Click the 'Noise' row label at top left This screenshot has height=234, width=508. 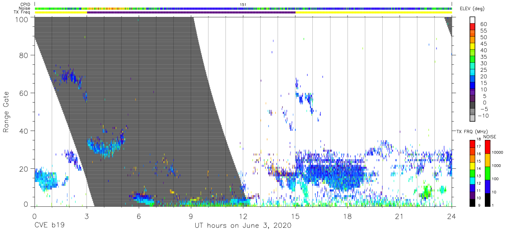tap(24, 8)
